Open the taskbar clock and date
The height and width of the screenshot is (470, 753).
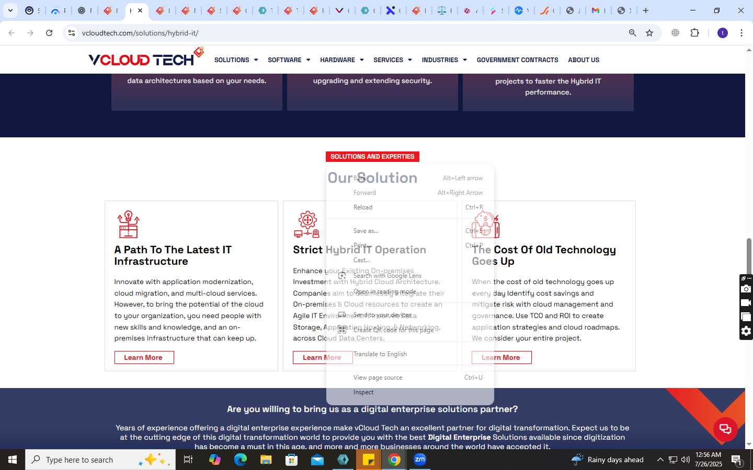pos(709,460)
